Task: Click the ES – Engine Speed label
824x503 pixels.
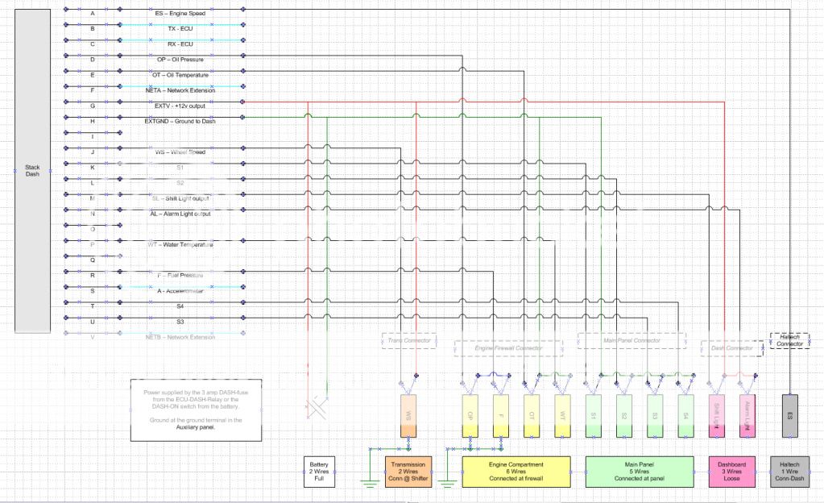Action: (180, 13)
